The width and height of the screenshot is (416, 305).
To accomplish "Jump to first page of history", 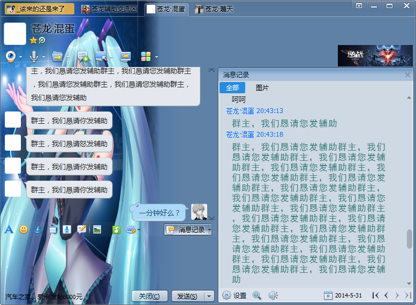I will 375,295.
